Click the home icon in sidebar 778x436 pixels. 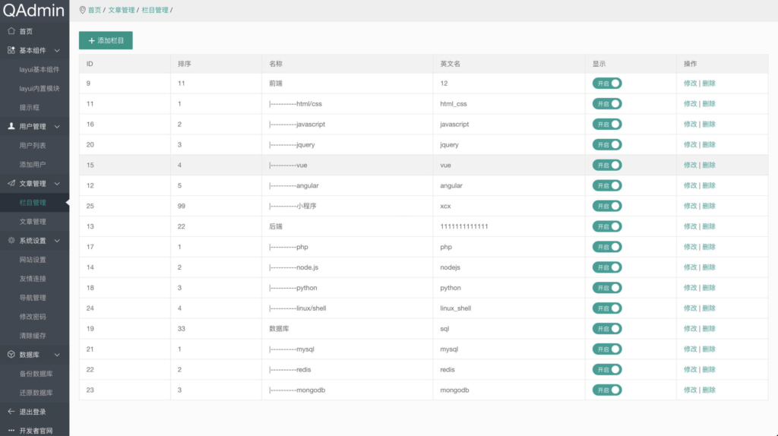click(x=11, y=30)
